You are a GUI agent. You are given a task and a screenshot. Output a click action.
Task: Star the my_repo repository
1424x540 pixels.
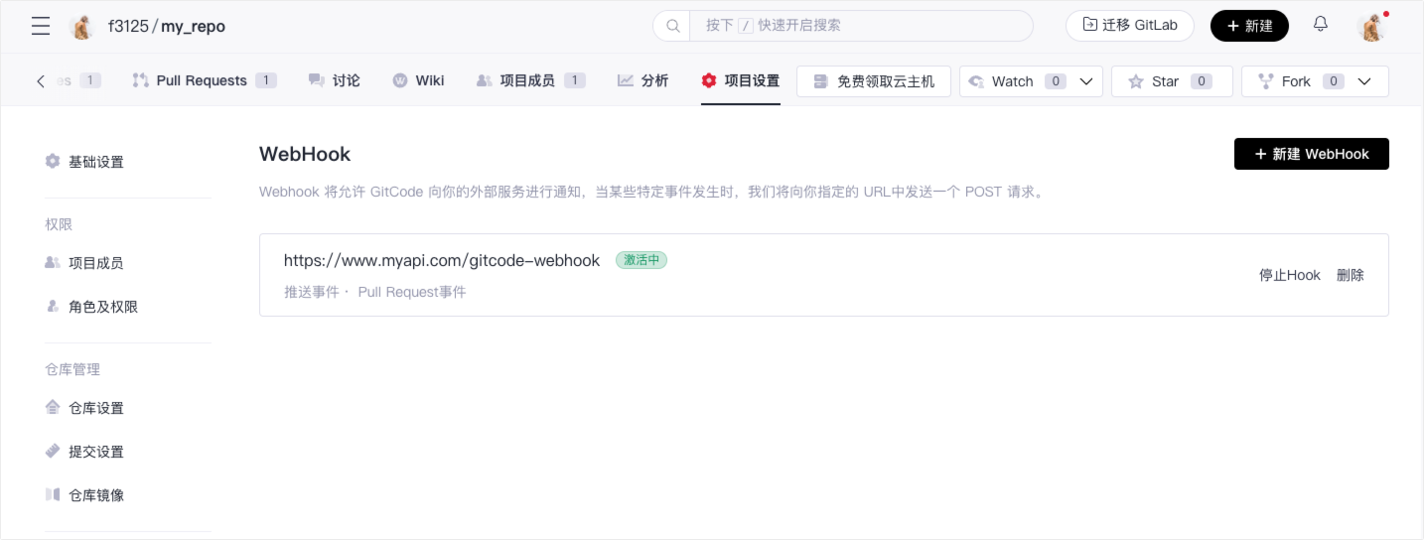1171,81
